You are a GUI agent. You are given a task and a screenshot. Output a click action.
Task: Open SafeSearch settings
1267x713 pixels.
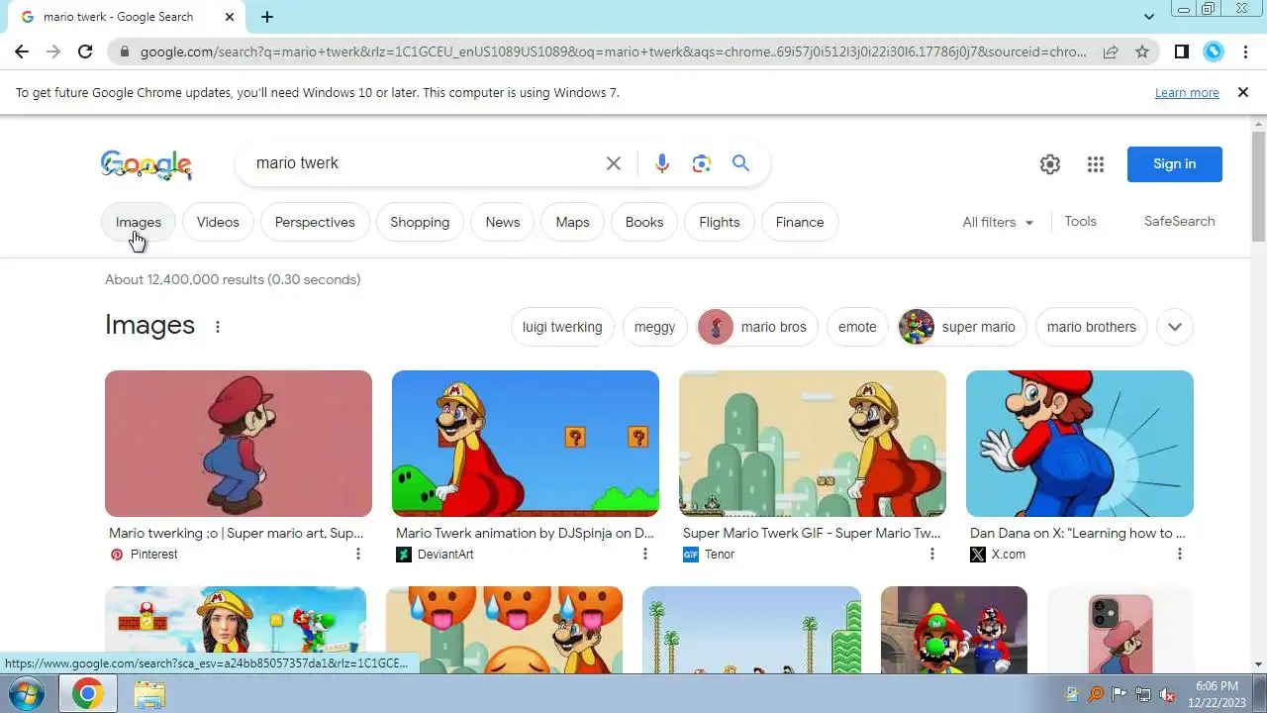pos(1179,222)
